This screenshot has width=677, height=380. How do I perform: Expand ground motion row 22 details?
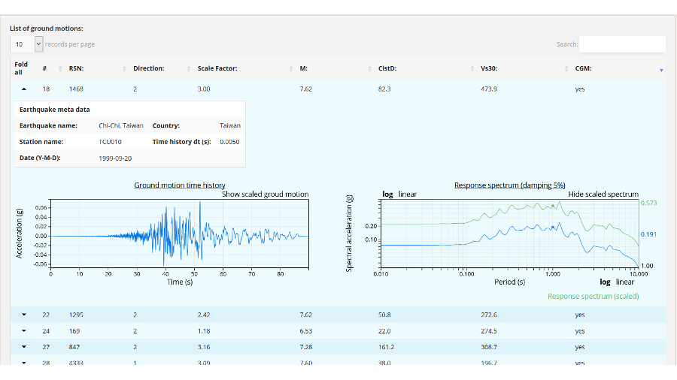pos(23,315)
